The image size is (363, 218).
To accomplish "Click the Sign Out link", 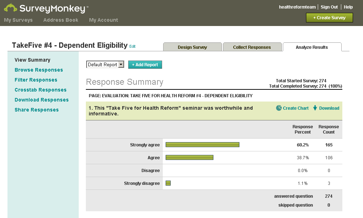I will (x=329, y=7).
